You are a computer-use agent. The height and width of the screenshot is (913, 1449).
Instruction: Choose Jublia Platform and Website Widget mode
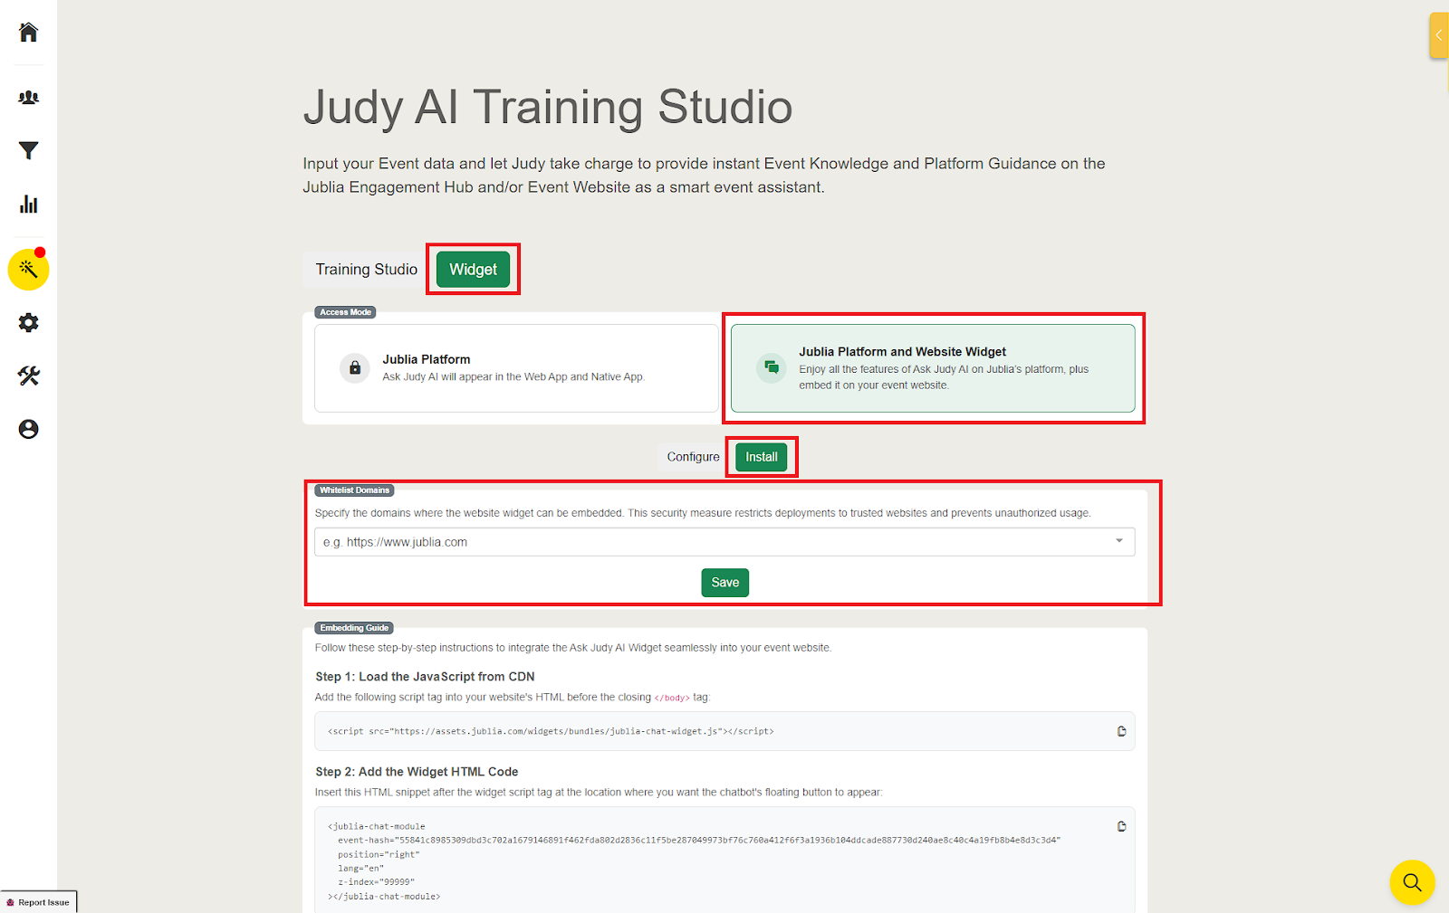pyautogui.click(x=933, y=368)
